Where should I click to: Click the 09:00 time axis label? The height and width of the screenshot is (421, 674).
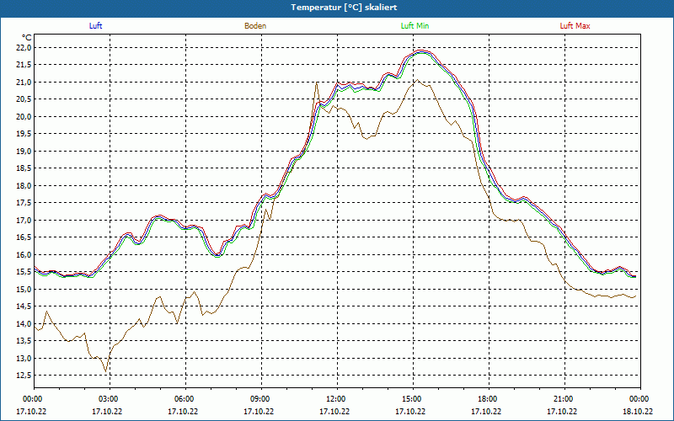click(x=259, y=399)
